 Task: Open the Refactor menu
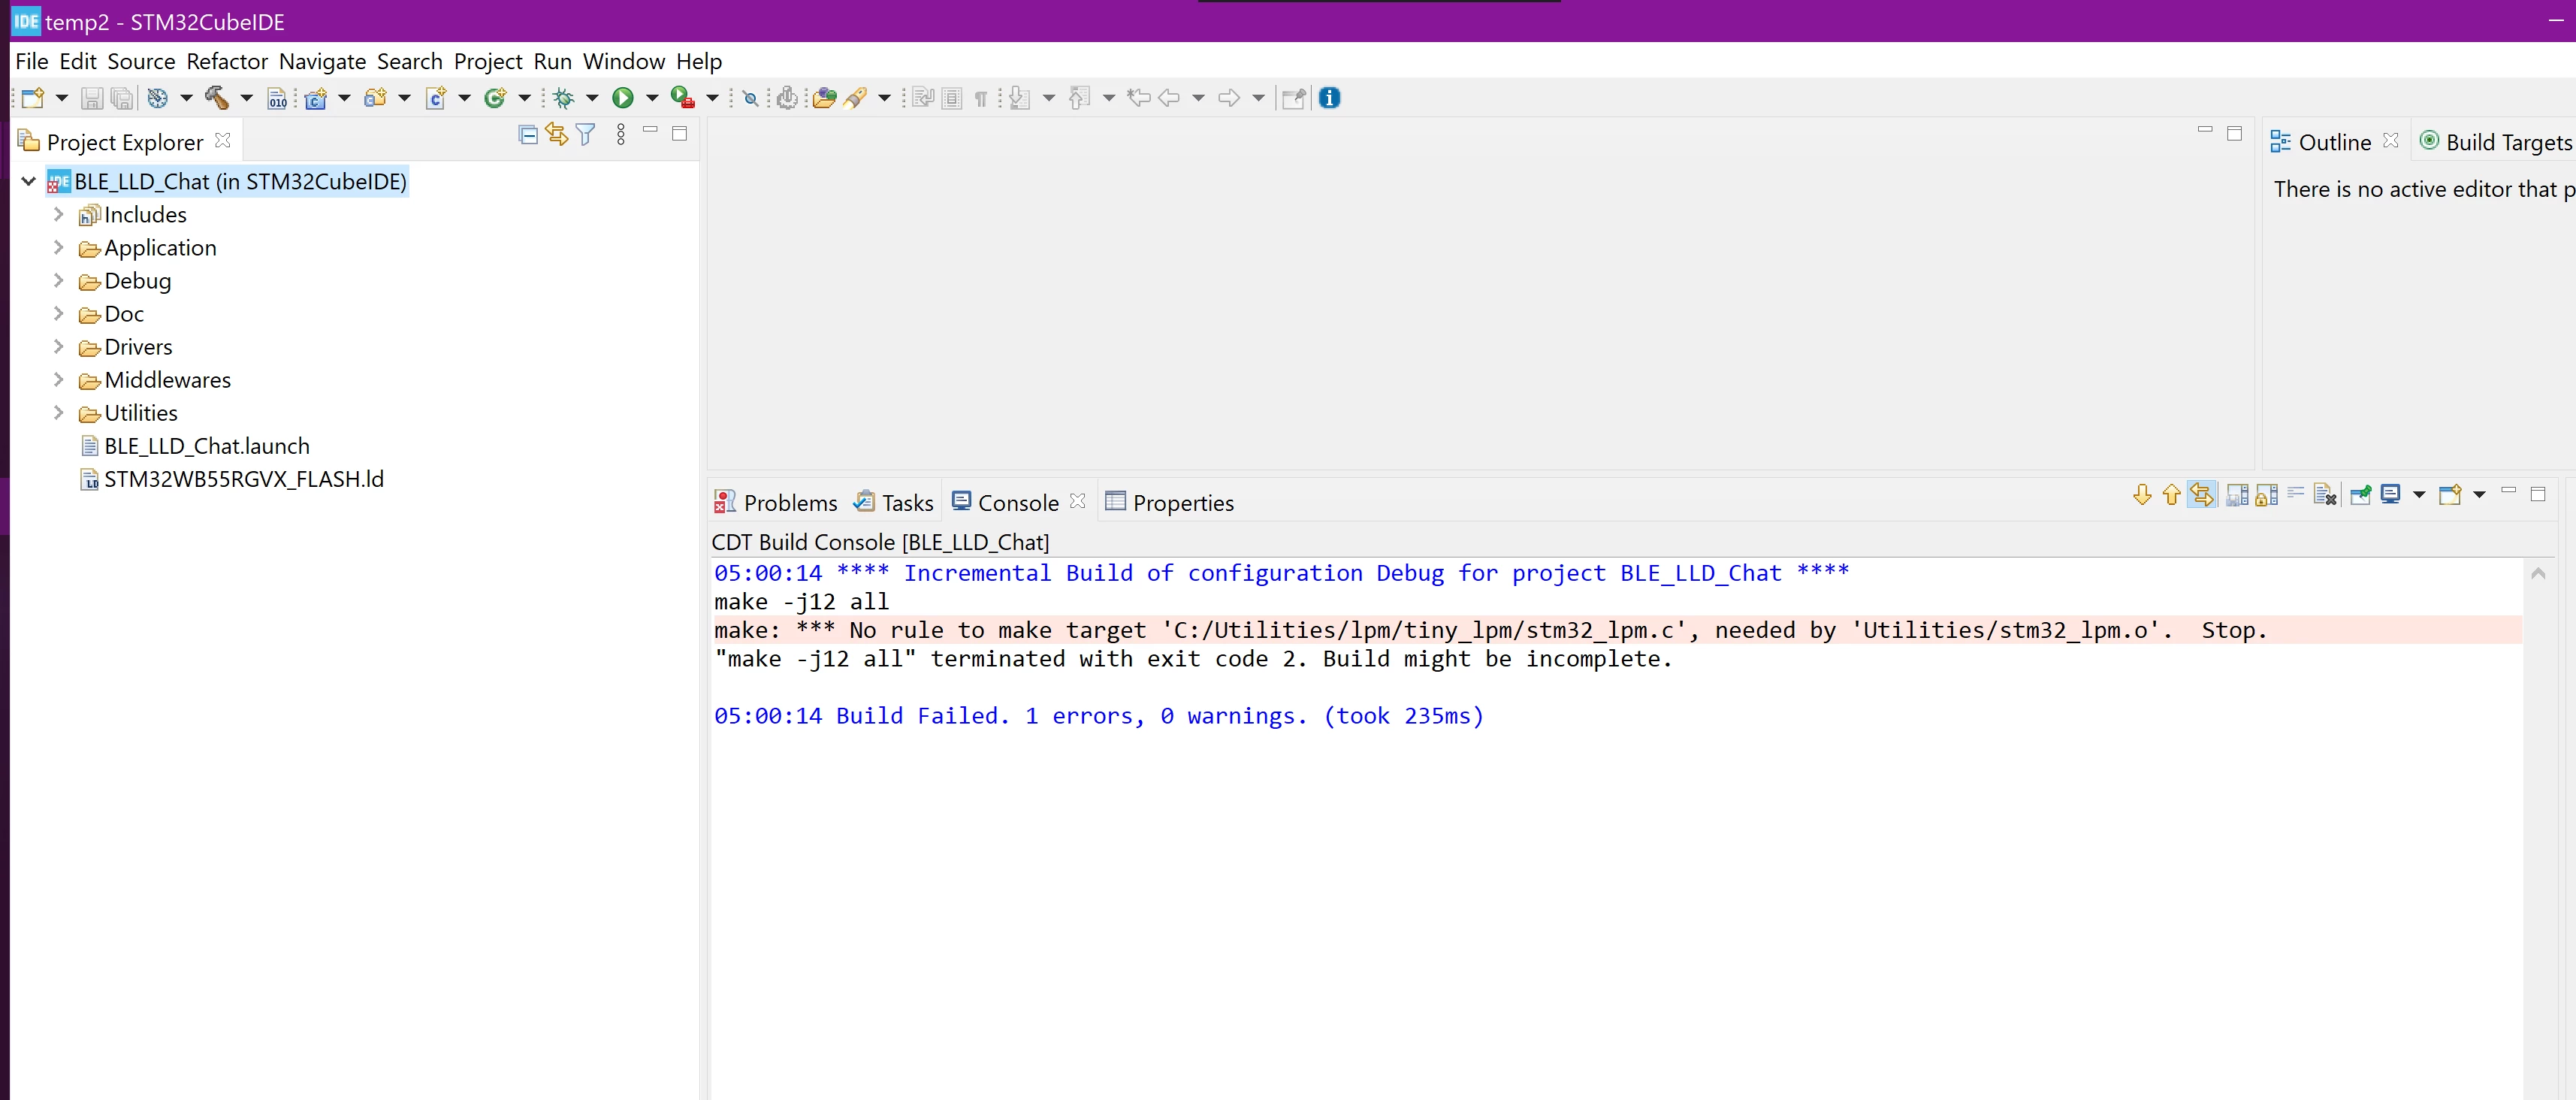pos(227,62)
